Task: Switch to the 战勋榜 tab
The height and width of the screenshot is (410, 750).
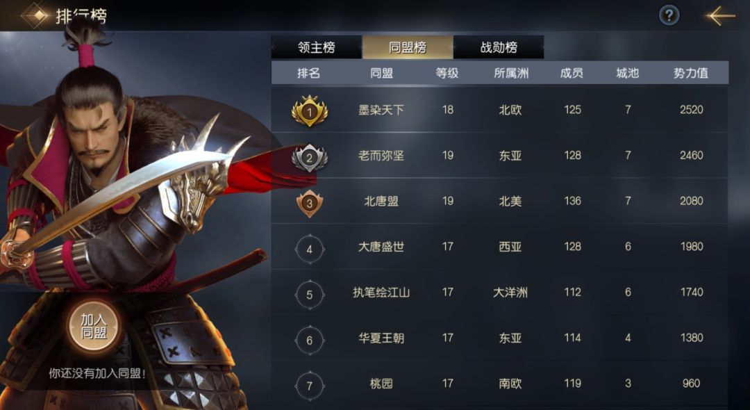Action: click(499, 47)
